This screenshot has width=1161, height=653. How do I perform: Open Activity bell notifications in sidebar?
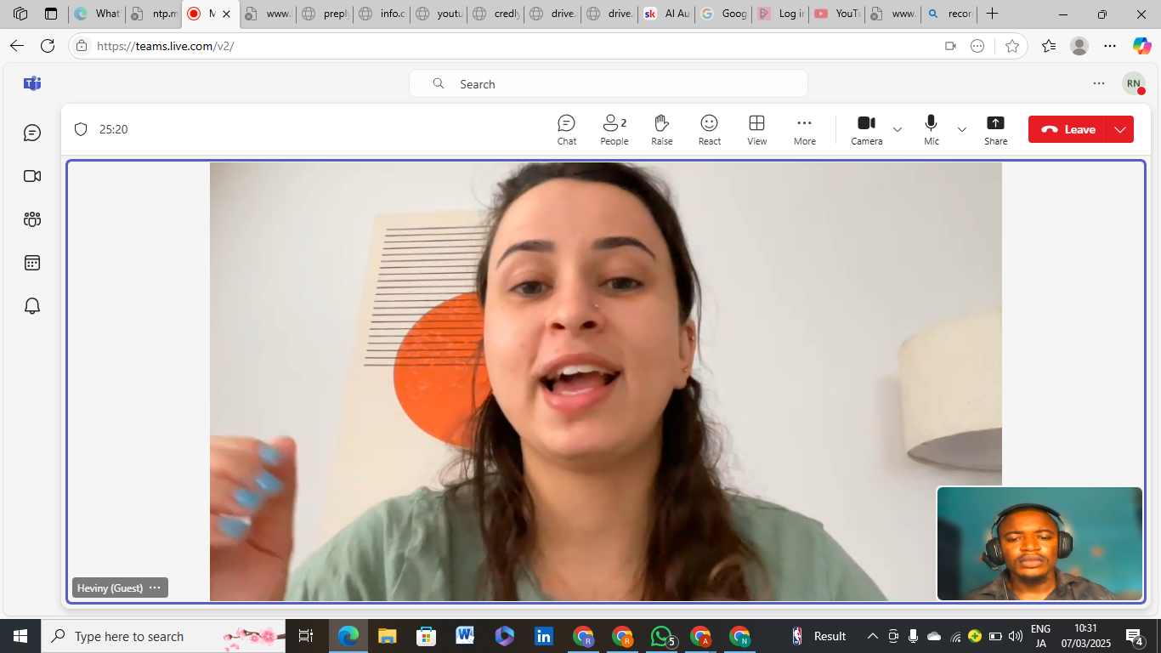(32, 306)
